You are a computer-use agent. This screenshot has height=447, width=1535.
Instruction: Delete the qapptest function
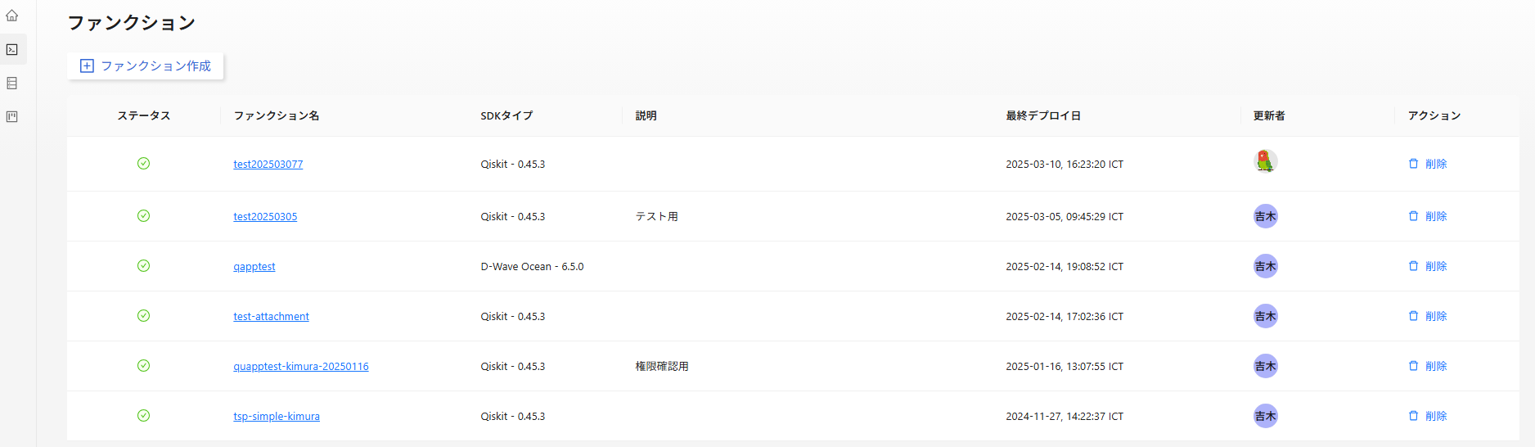point(1427,266)
